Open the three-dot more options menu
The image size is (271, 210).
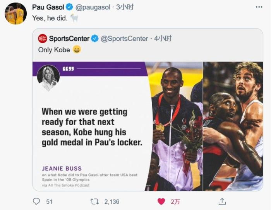click(259, 7)
